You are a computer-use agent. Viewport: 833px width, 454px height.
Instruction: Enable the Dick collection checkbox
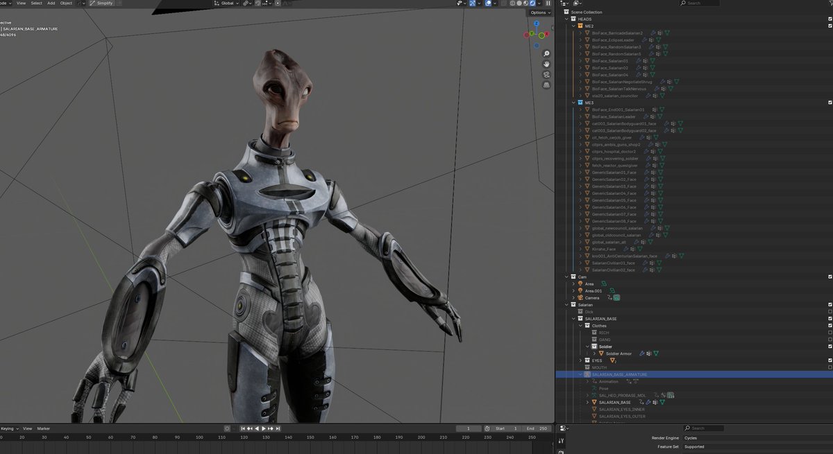[830, 311]
